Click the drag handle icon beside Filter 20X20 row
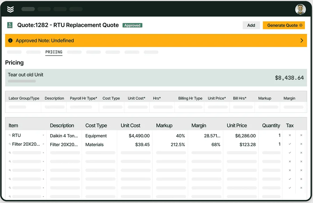313x203 pixels. point(10,144)
